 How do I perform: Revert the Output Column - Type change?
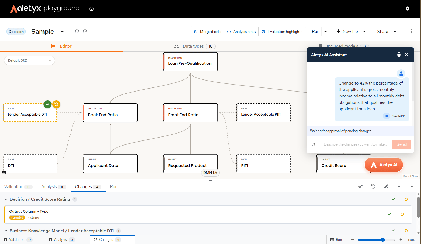(x=402, y=214)
